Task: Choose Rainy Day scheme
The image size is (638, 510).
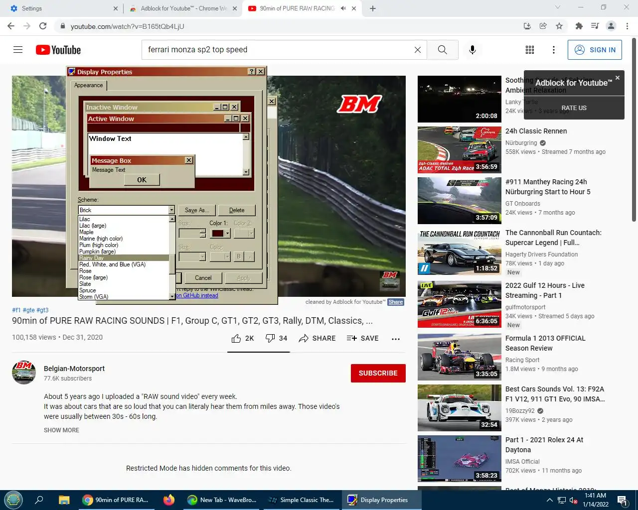Action: pos(124,258)
